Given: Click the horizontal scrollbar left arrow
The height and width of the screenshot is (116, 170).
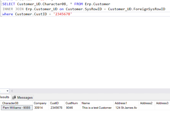Looking at the screenshot, I should pos(12,91).
